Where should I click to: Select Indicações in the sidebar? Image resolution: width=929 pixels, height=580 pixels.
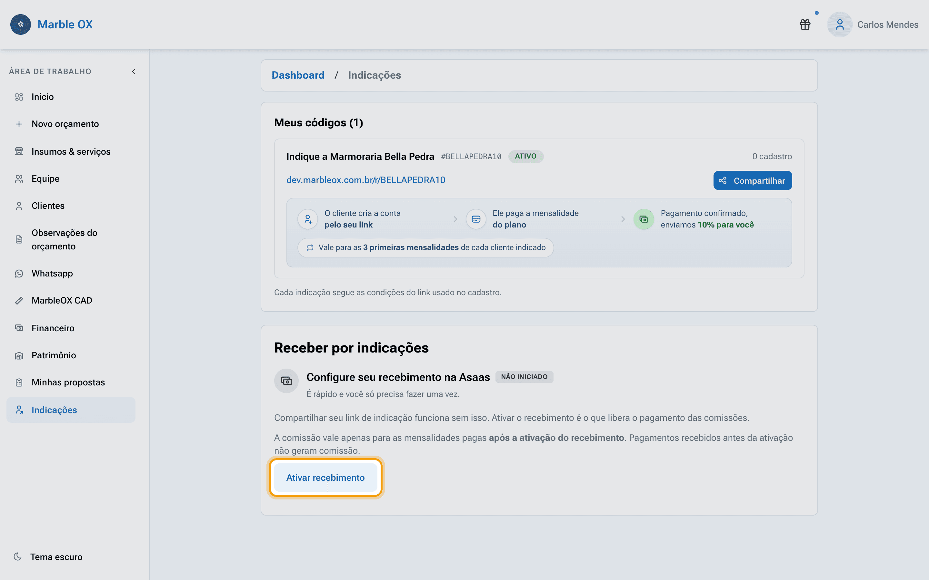[x=71, y=410]
